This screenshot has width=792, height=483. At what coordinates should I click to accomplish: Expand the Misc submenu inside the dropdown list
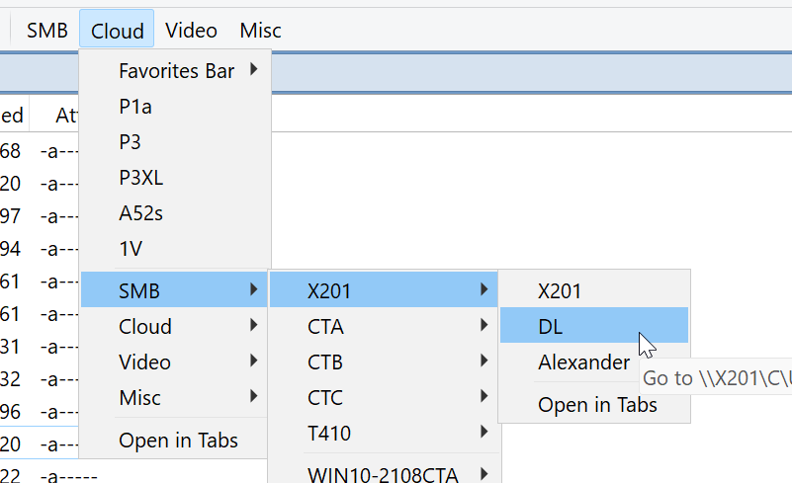140,398
